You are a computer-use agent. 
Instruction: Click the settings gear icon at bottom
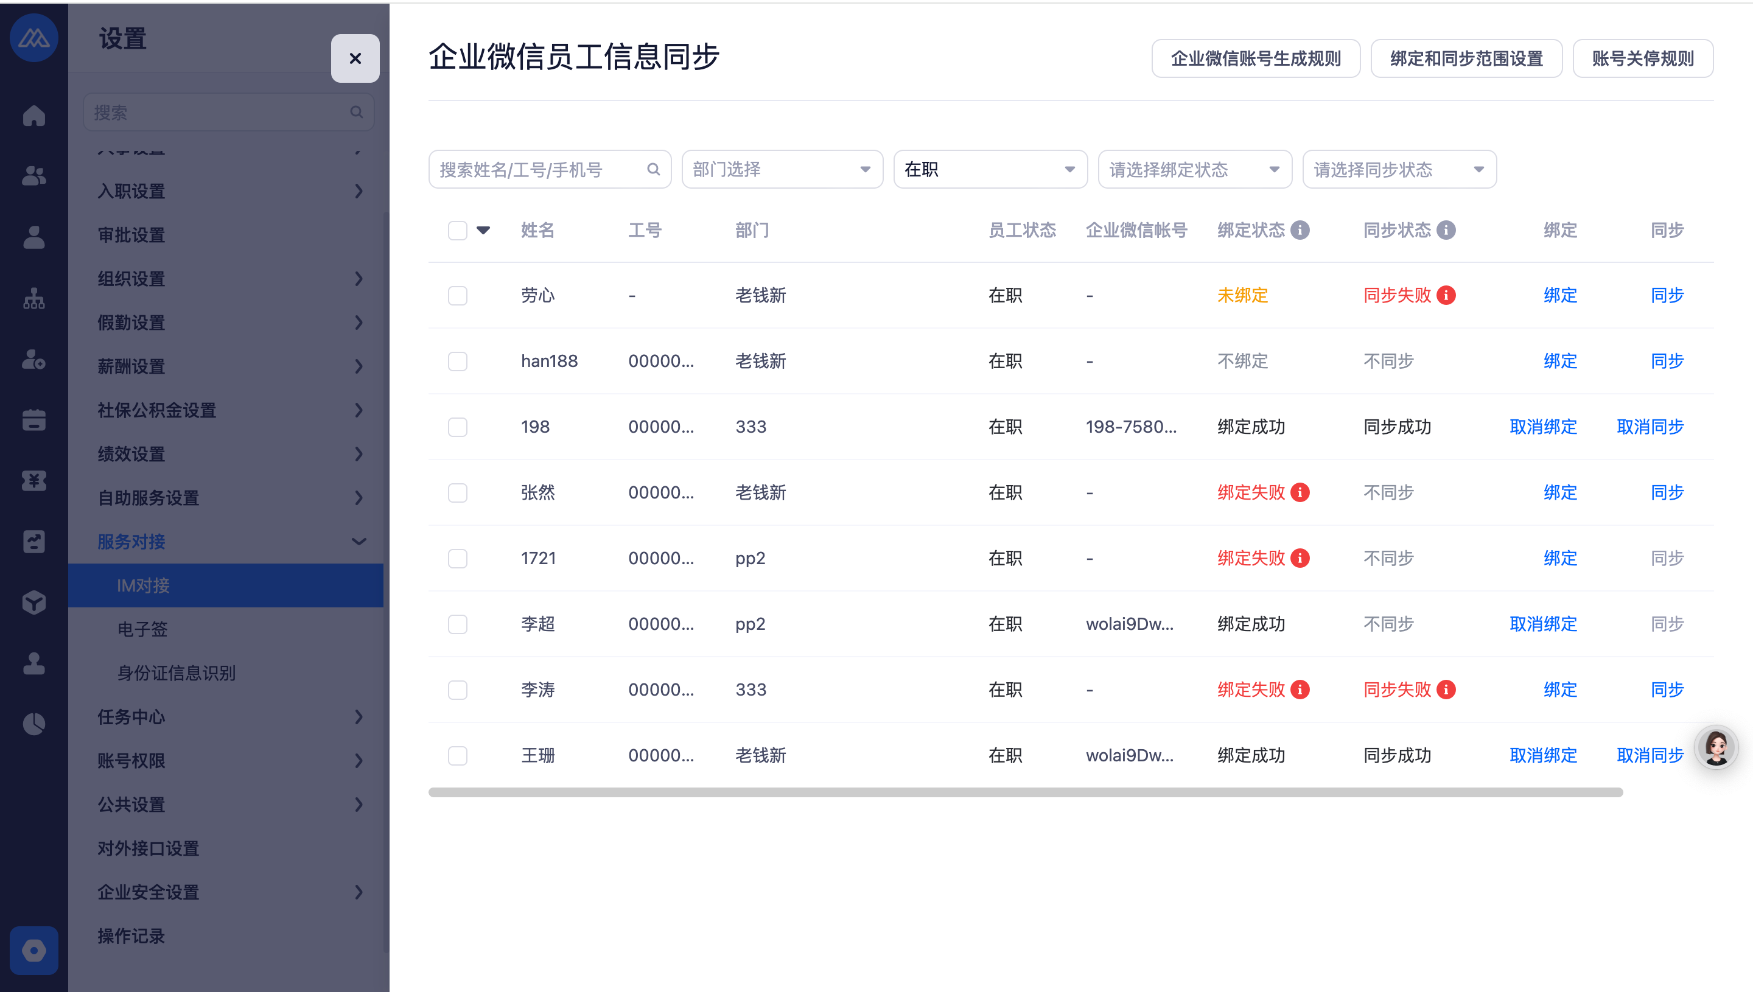[33, 950]
